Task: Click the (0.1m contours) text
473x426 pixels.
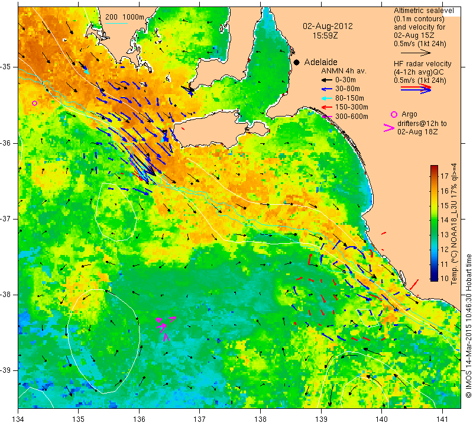Action: (419, 19)
